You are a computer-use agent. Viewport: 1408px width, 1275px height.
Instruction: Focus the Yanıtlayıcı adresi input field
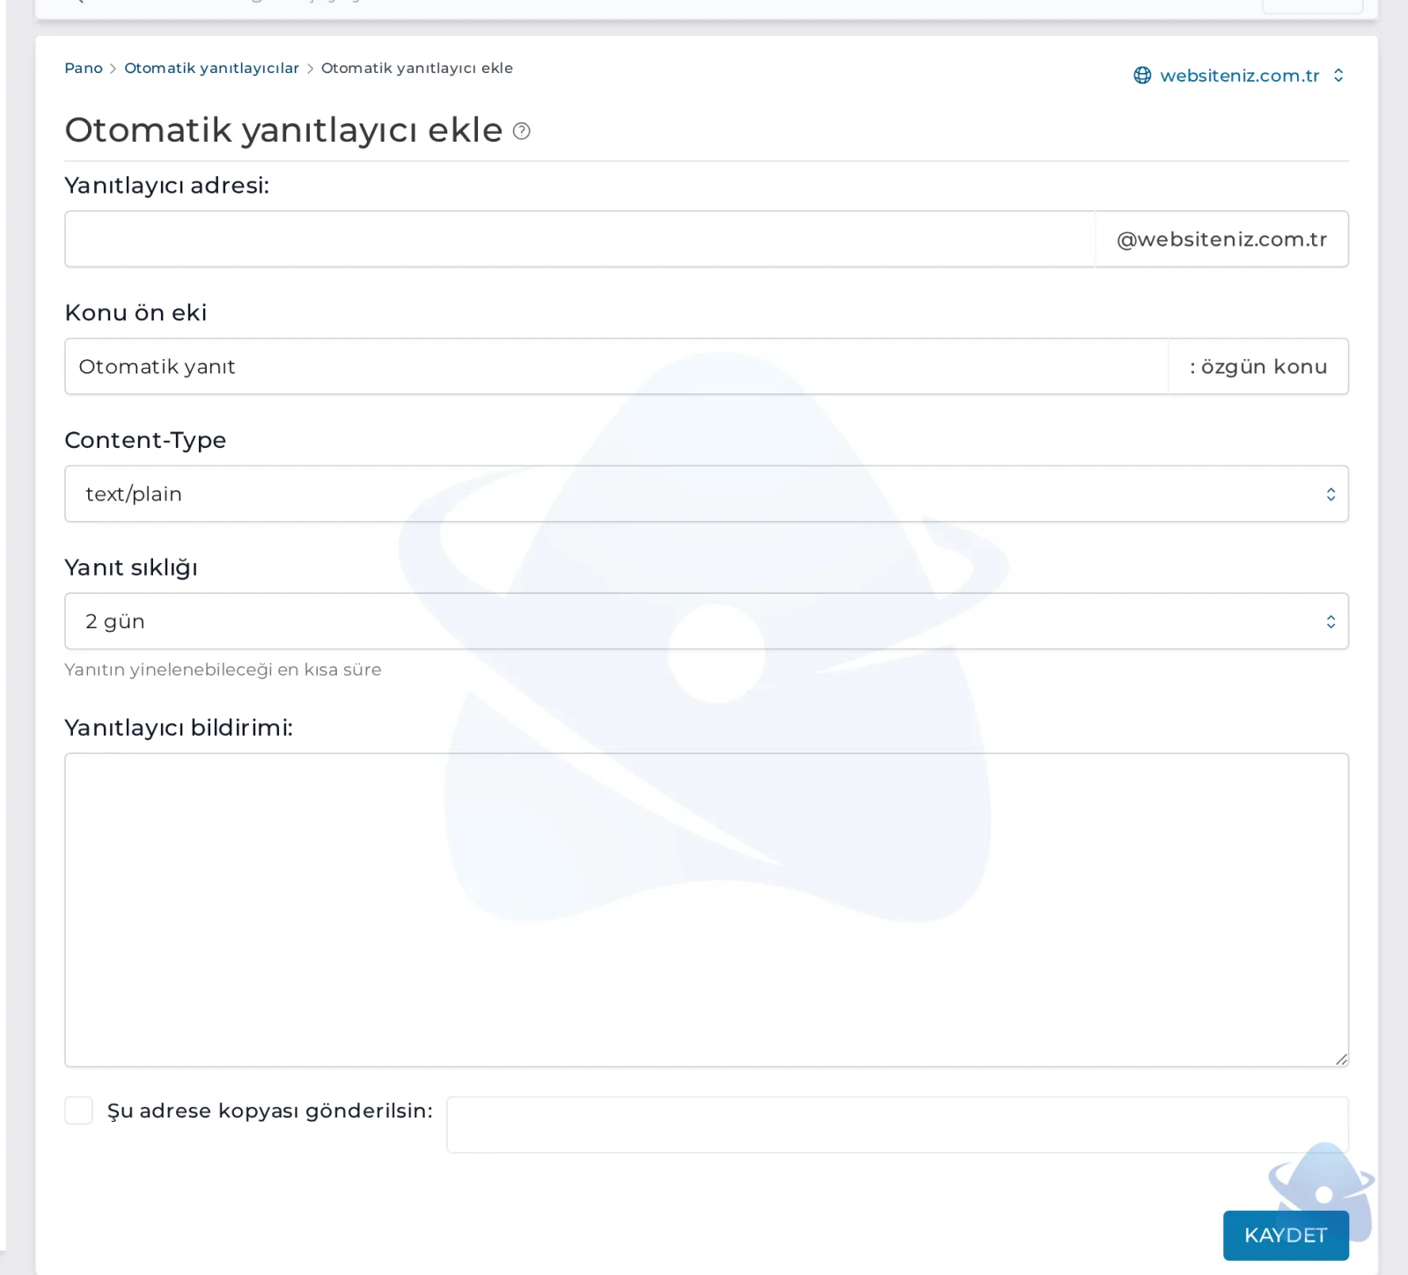pyautogui.click(x=580, y=239)
